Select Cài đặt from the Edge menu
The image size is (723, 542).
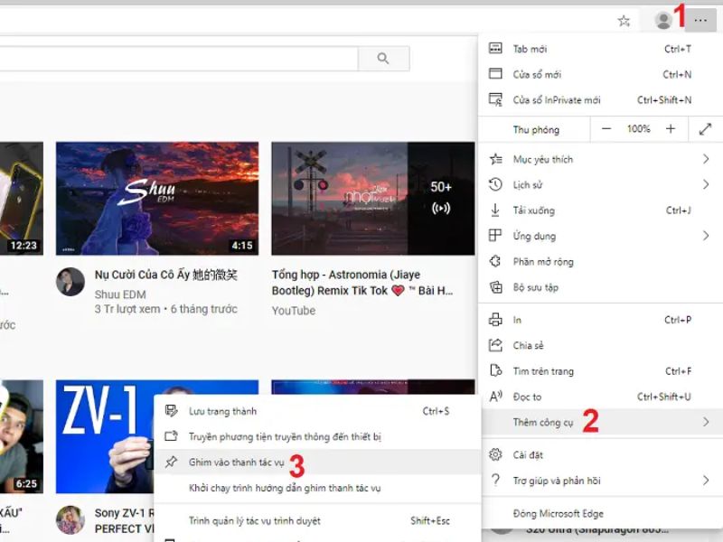(530, 456)
